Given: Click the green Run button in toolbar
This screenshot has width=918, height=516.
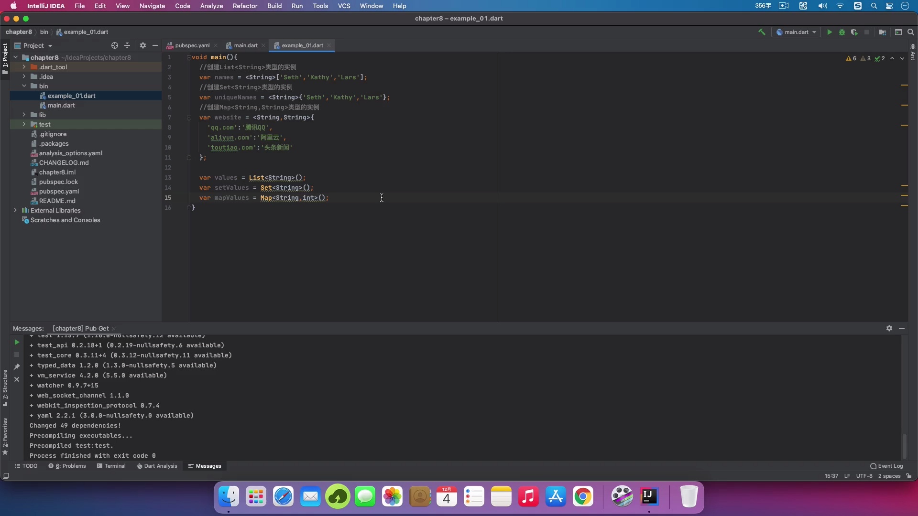Looking at the screenshot, I should 830,32.
